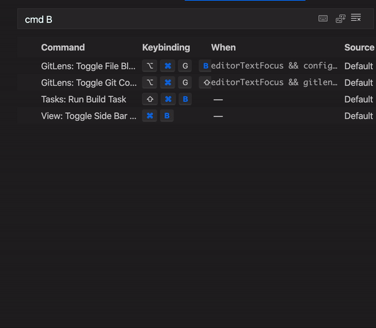Click the When dash in Toggle Side Bar row
The image size is (376, 328).
tap(218, 116)
